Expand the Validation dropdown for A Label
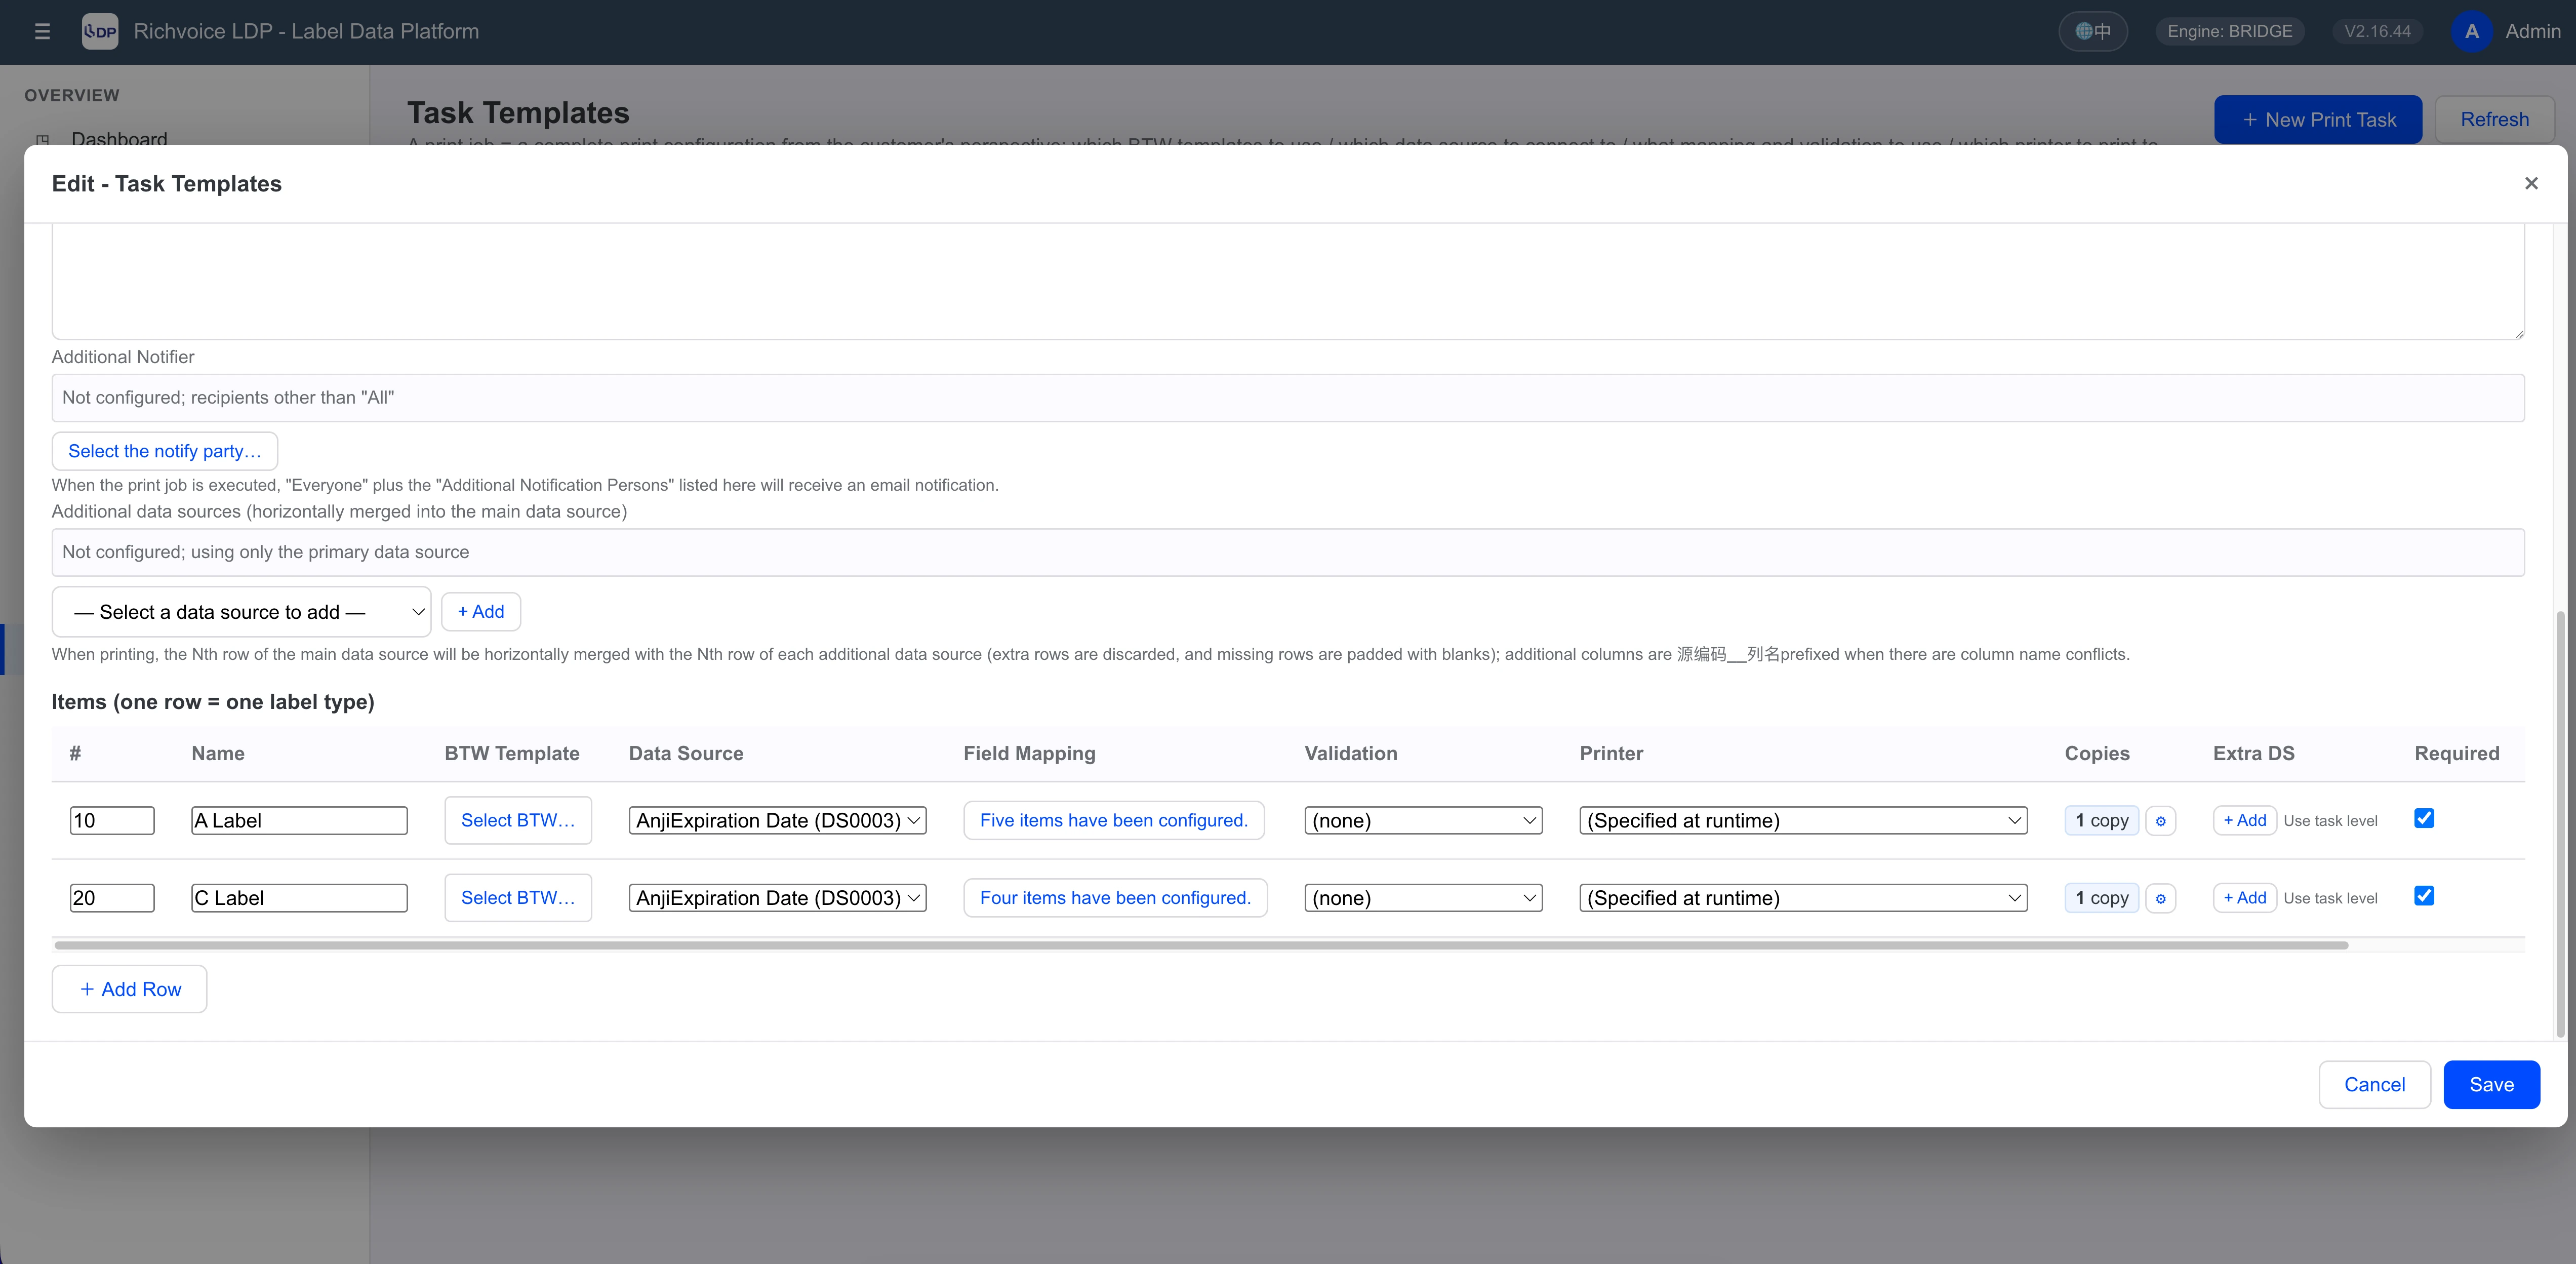2576x1264 pixels. click(x=1423, y=821)
